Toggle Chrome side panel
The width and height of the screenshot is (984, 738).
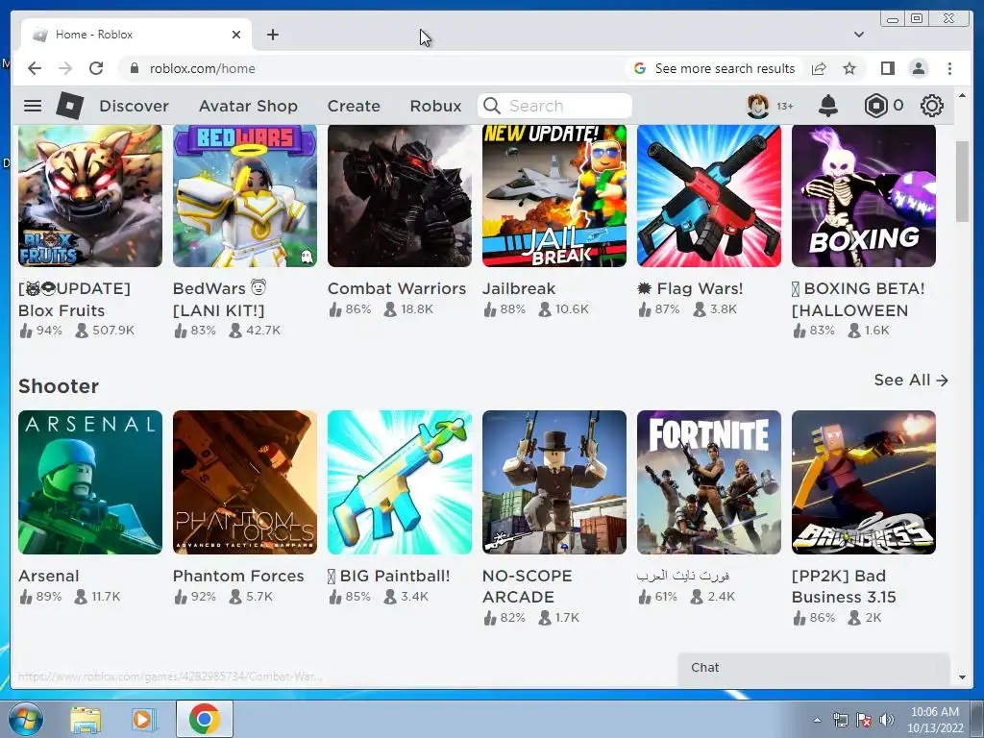click(x=887, y=68)
